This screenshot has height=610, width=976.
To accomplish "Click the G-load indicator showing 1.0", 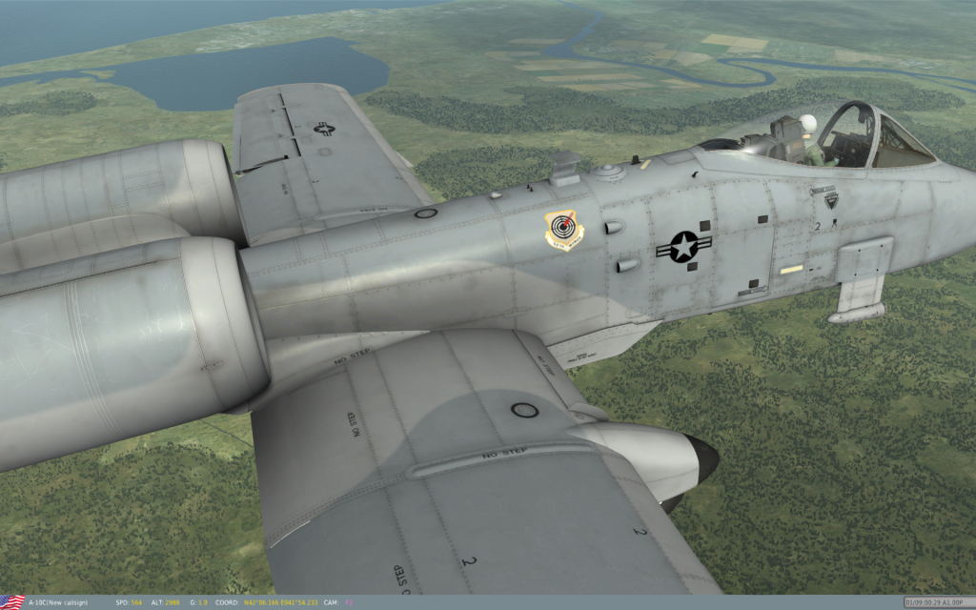I will pyautogui.click(x=197, y=600).
